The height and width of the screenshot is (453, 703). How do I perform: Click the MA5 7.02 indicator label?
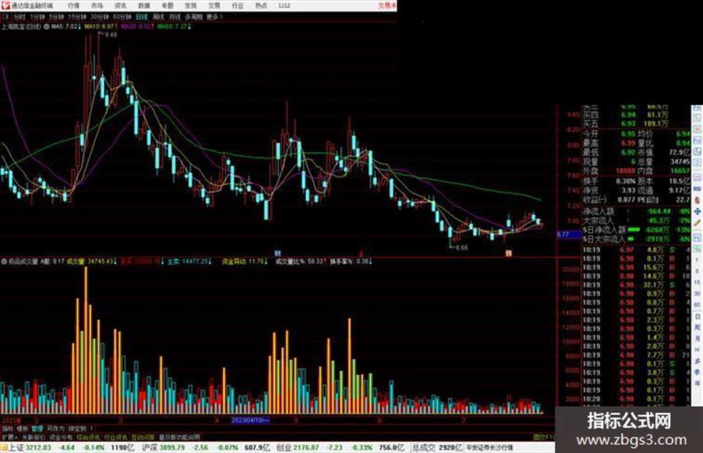click(65, 27)
